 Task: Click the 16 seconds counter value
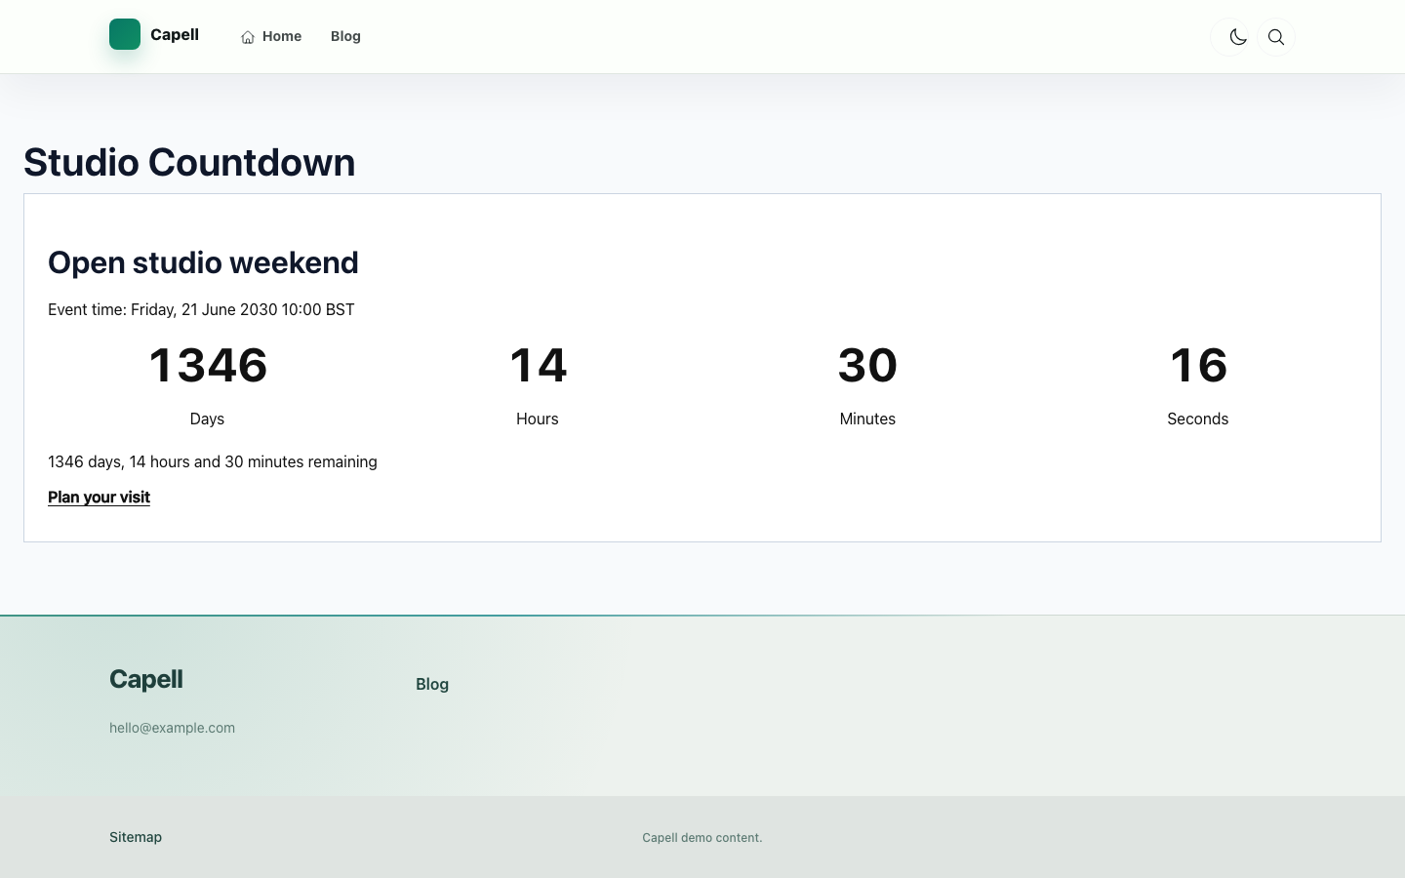[1198, 365]
